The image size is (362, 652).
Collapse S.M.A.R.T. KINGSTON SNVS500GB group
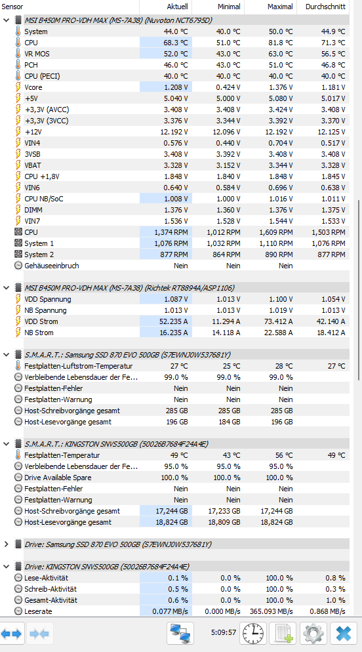pos(7,443)
